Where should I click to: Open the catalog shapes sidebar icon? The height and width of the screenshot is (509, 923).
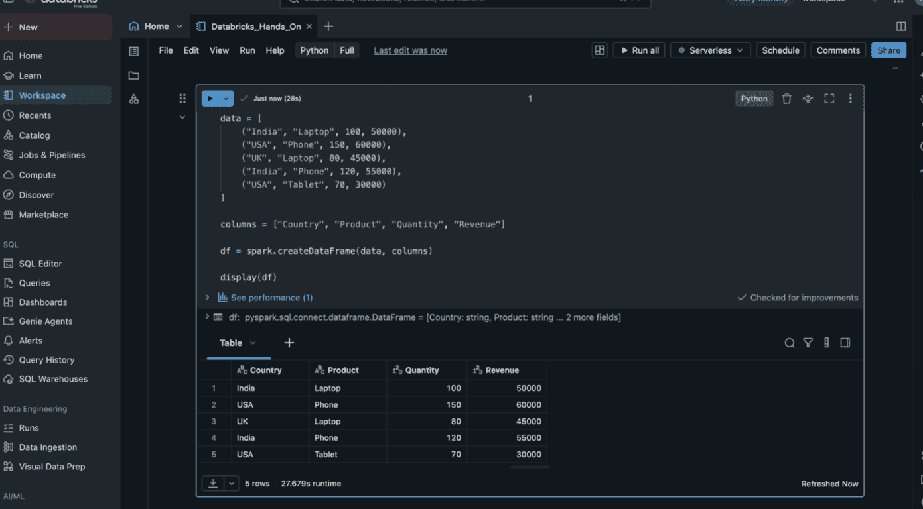pos(134,99)
